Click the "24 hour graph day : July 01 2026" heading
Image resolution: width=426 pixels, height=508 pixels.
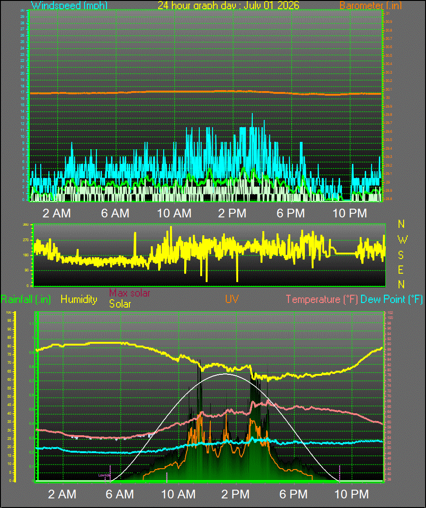229,5
